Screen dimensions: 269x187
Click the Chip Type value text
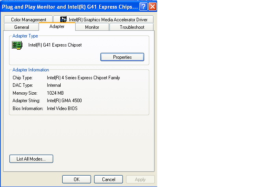coord(83,78)
